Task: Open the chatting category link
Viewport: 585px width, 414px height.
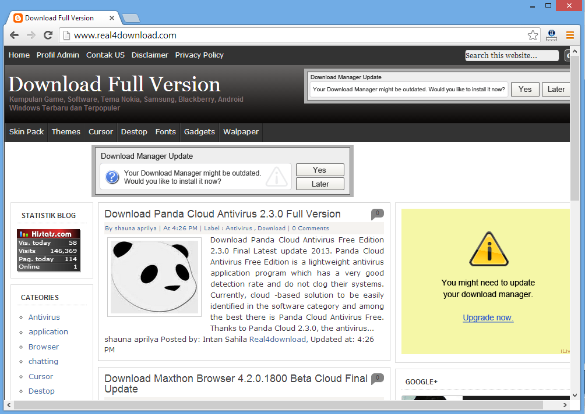Action: (x=43, y=362)
